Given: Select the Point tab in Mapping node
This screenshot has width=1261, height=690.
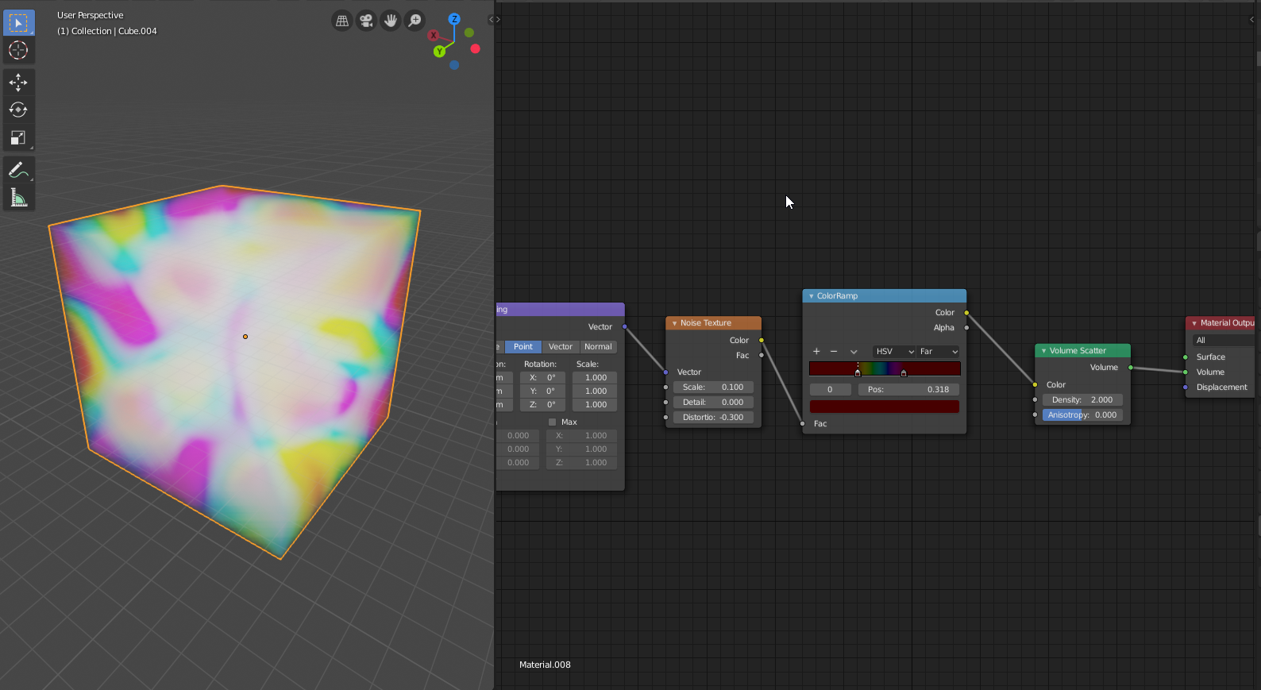Looking at the screenshot, I should tap(523, 346).
